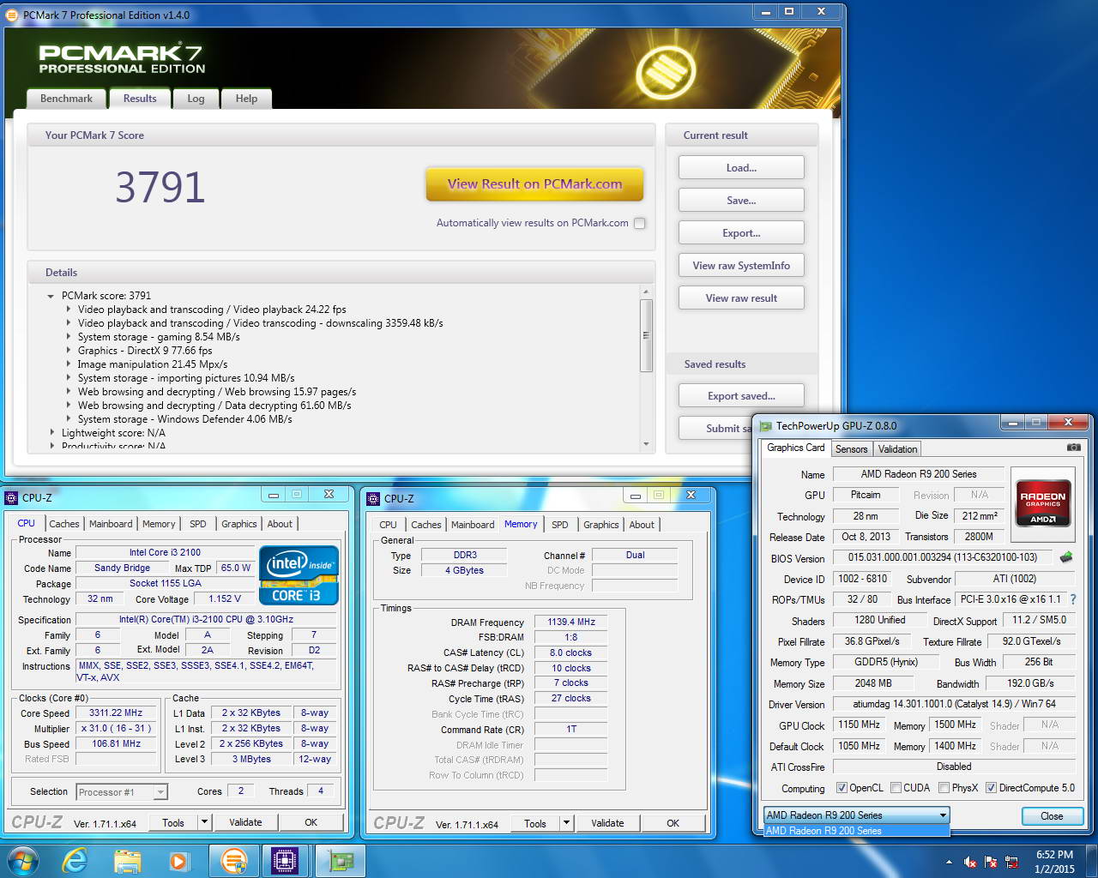Open the GPU selection dropdown in GPU-Z
Screen dimensions: 1098x878
pos(943,815)
